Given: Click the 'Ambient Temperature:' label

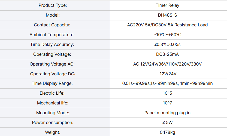Looking at the screenshot, I should pyautogui.click(x=52, y=35).
